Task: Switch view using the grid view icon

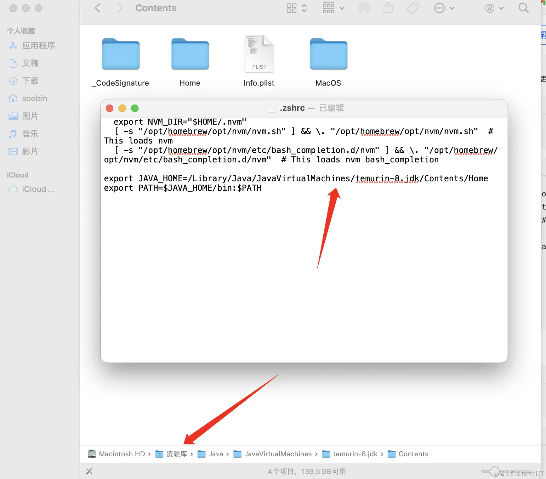Action: [292, 8]
